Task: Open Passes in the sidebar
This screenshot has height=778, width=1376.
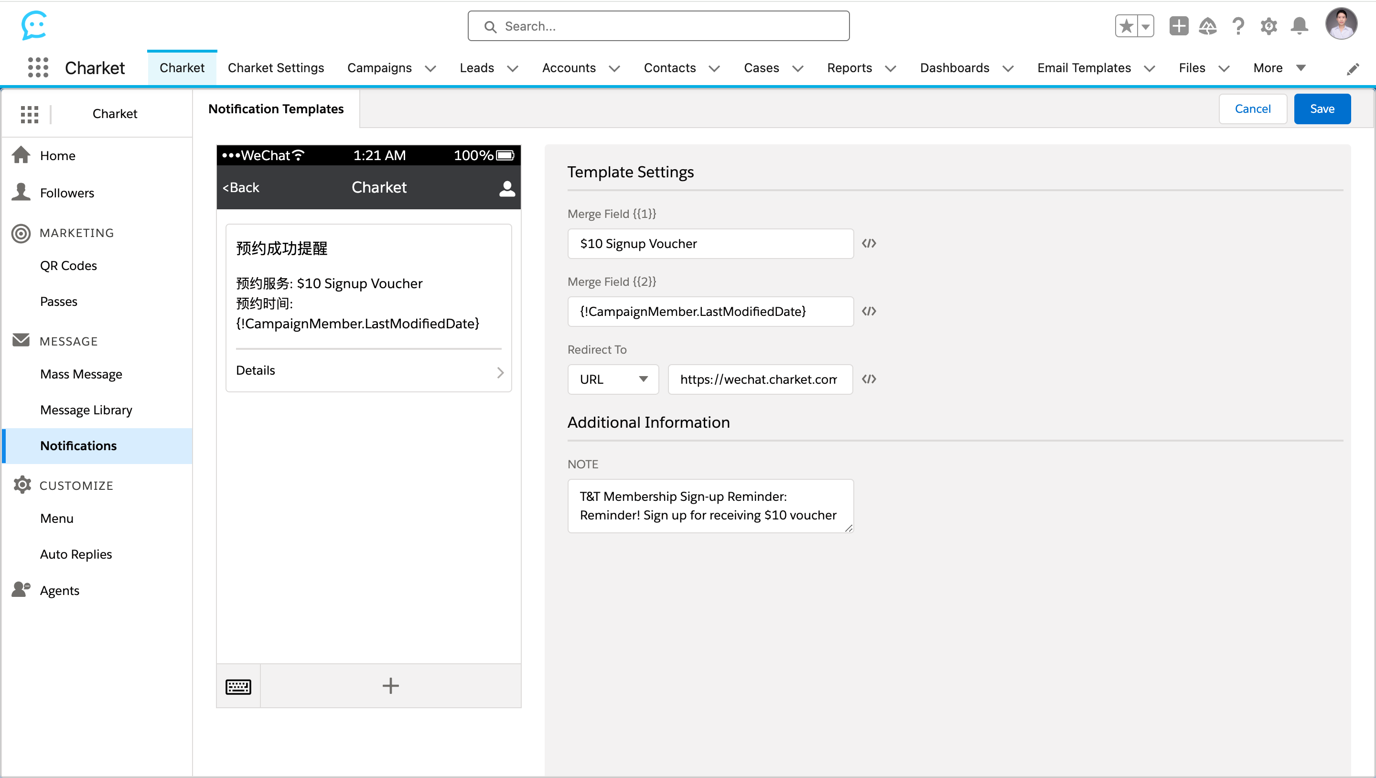Action: pos(58,302)
